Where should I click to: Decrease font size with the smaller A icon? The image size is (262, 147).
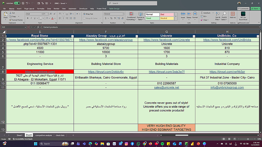pyautogui.click(x=54, y=14)
